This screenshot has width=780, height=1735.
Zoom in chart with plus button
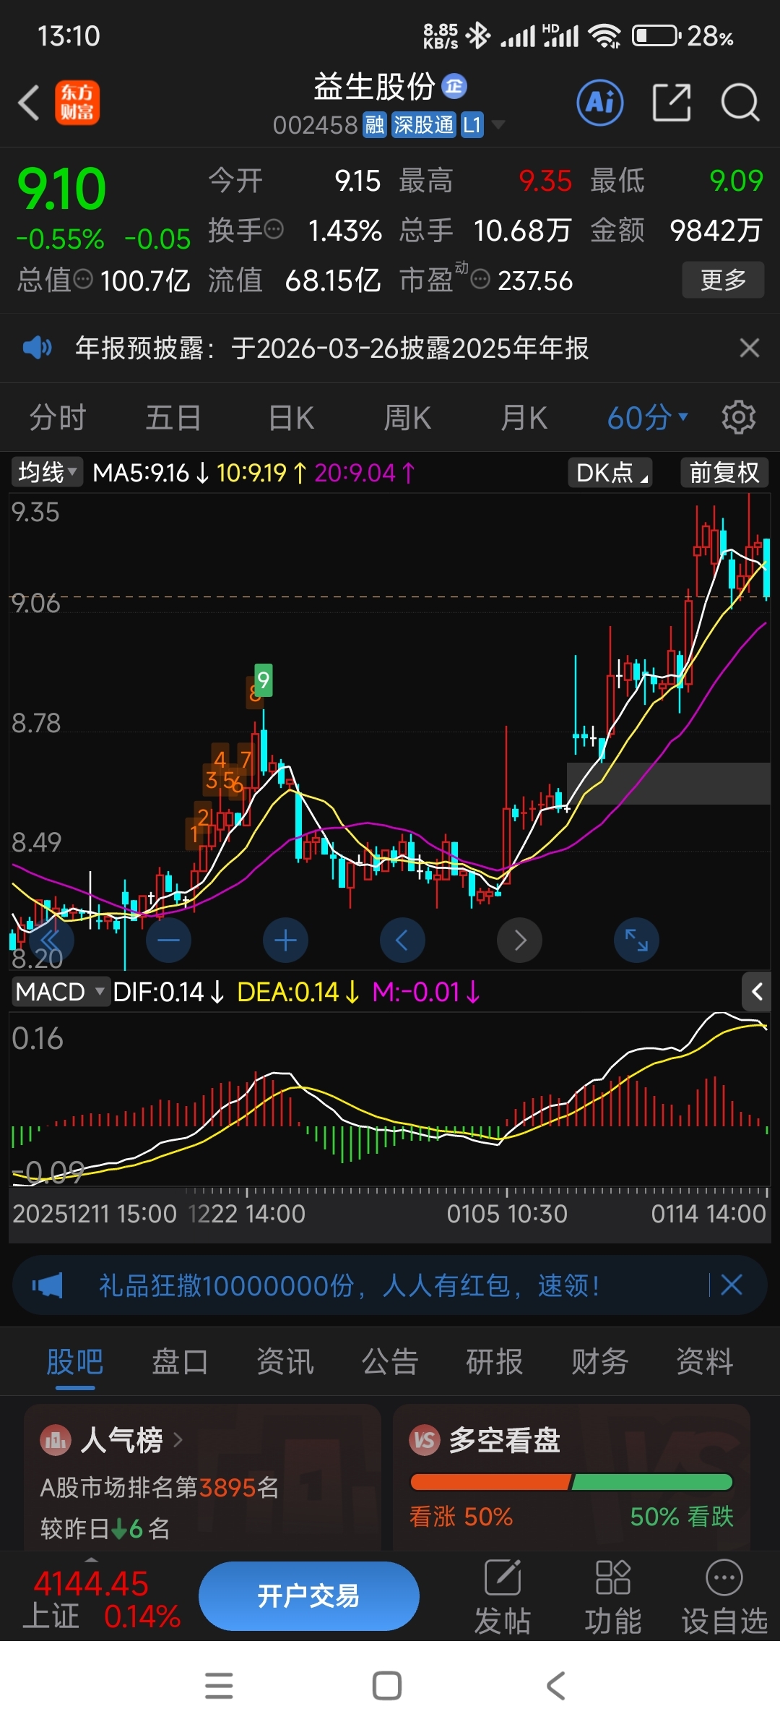point(285,941)
